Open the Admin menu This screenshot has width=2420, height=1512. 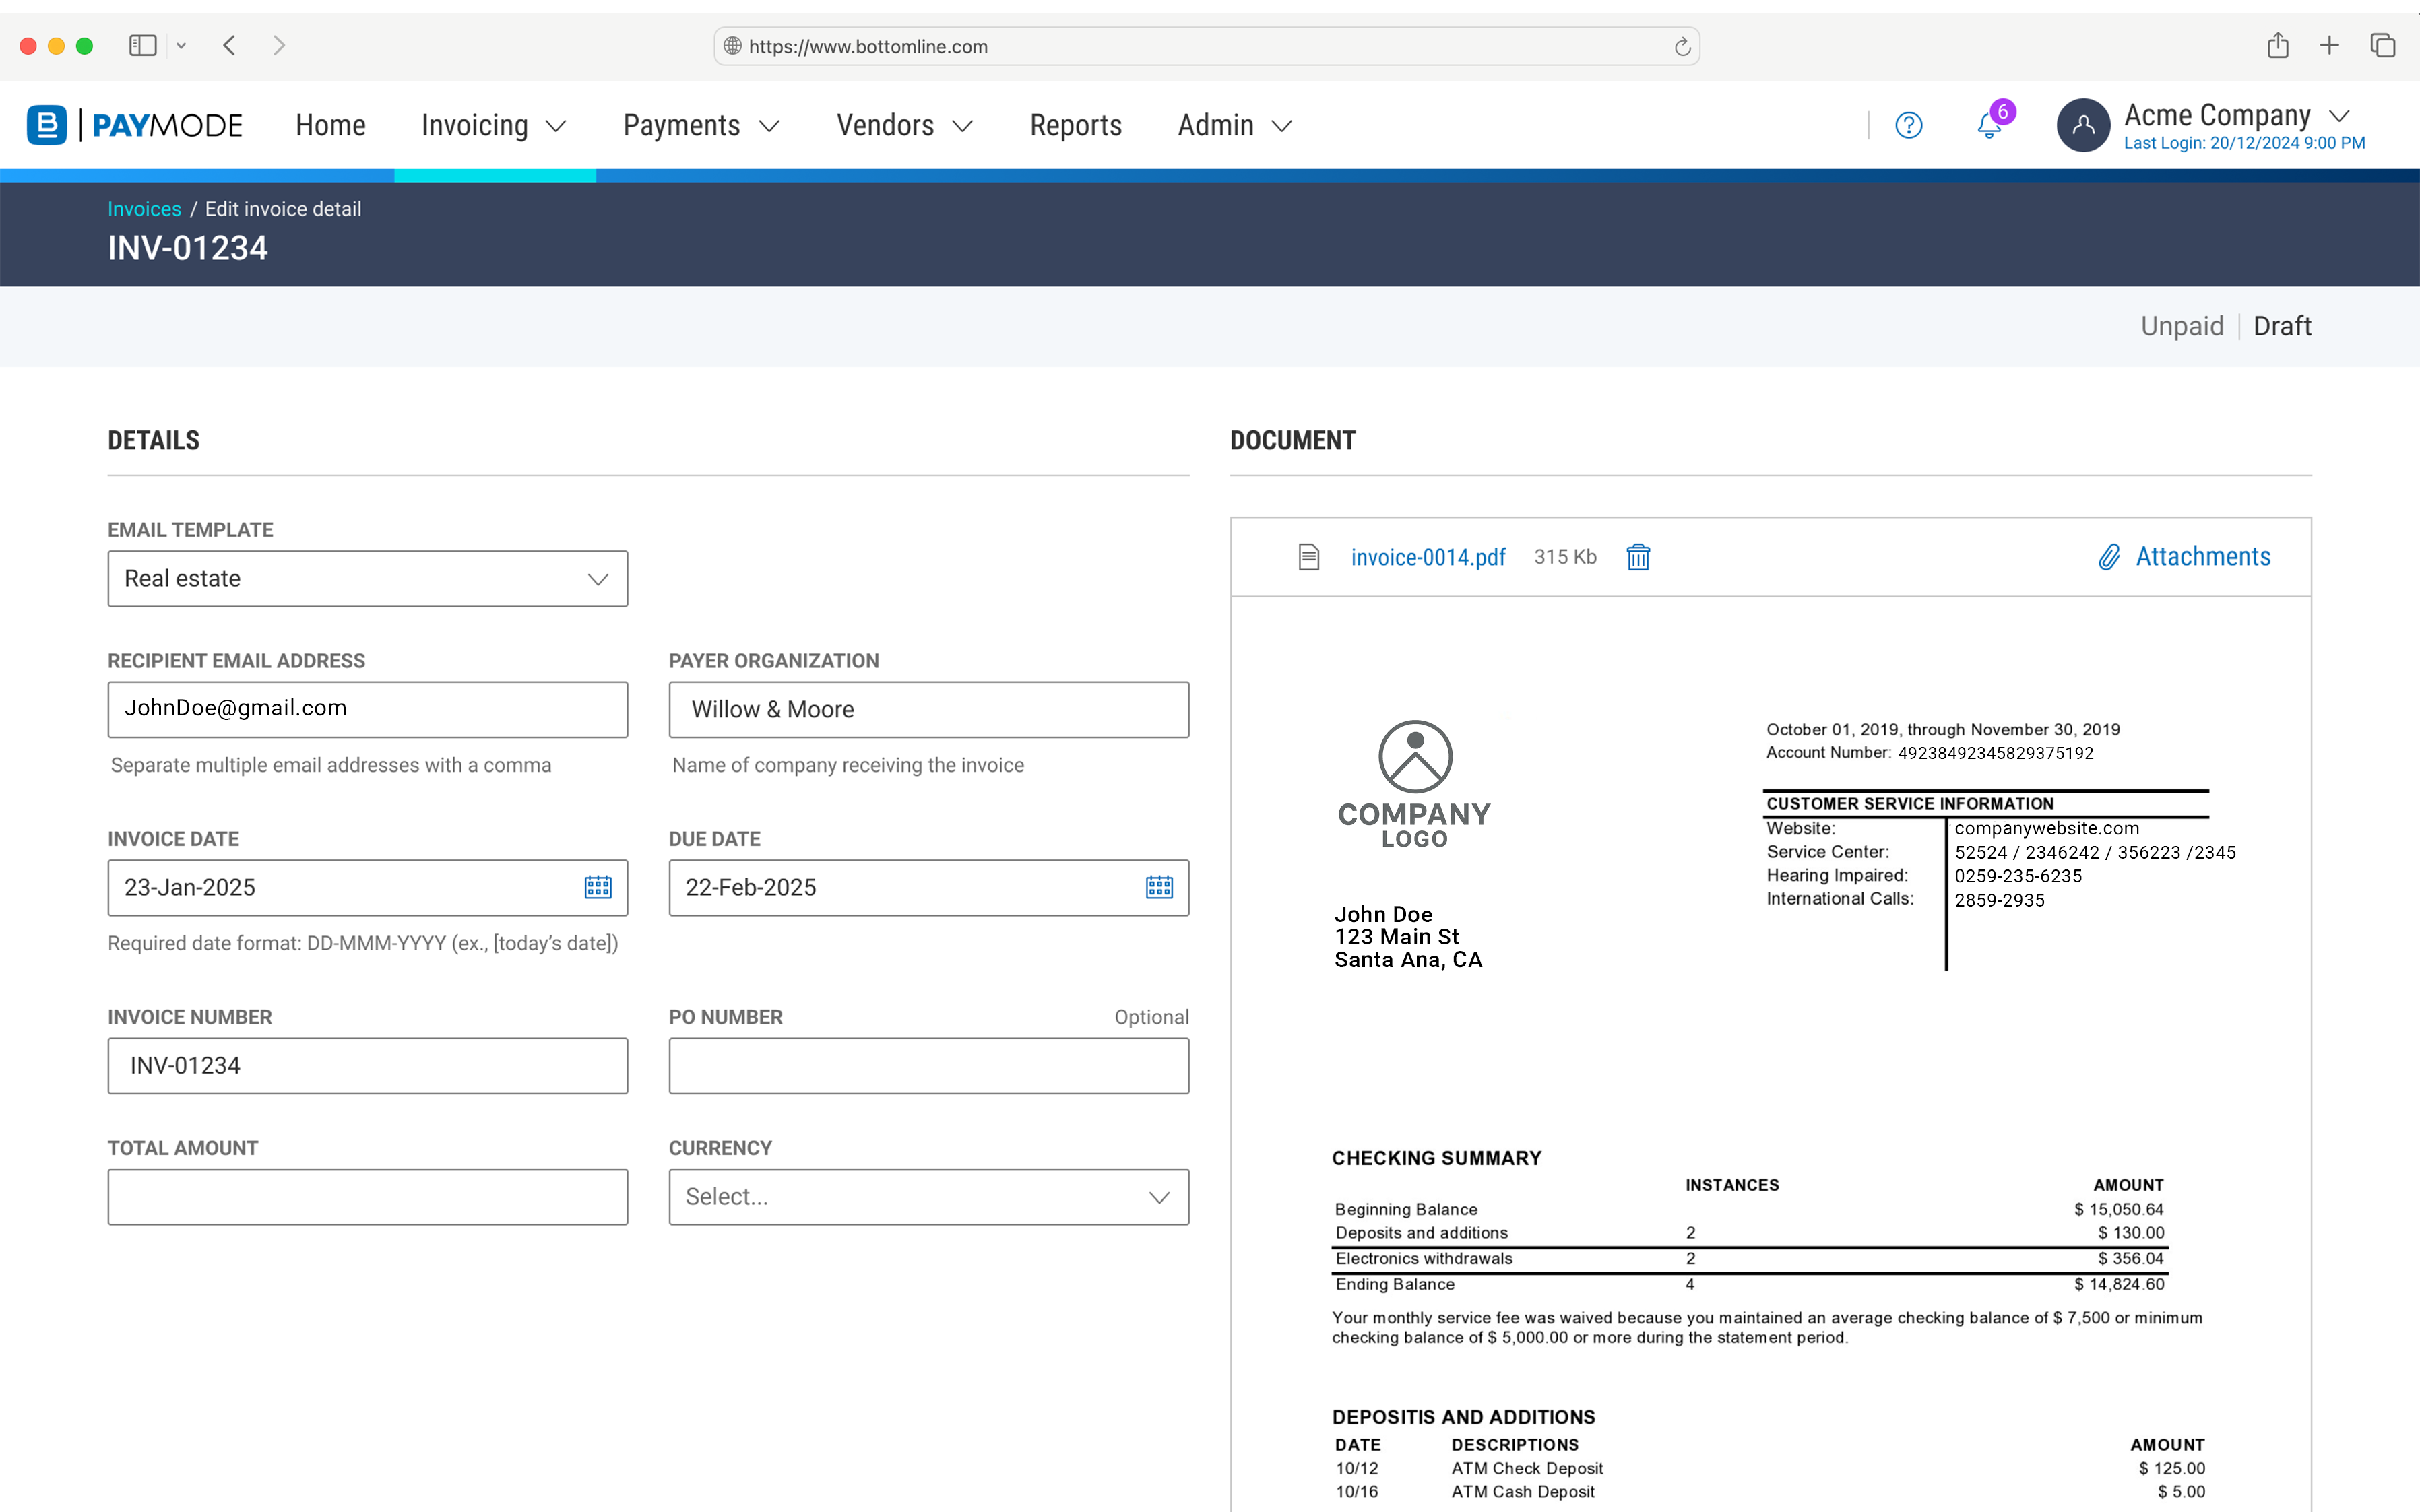[x=1215, y=125]
